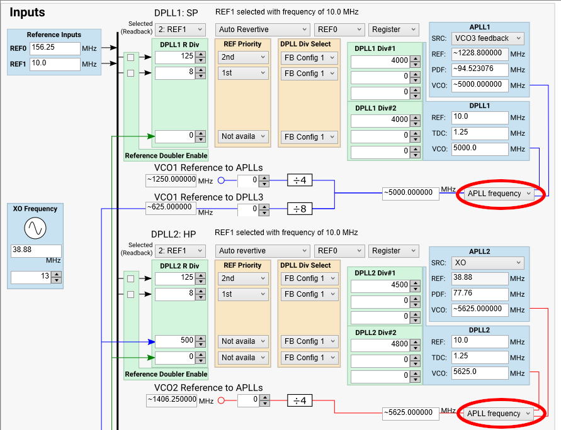Open the REF0 dropdown beside Auto Revertive
Viewport: 561px width, 430px height.
tap(339, 29)
